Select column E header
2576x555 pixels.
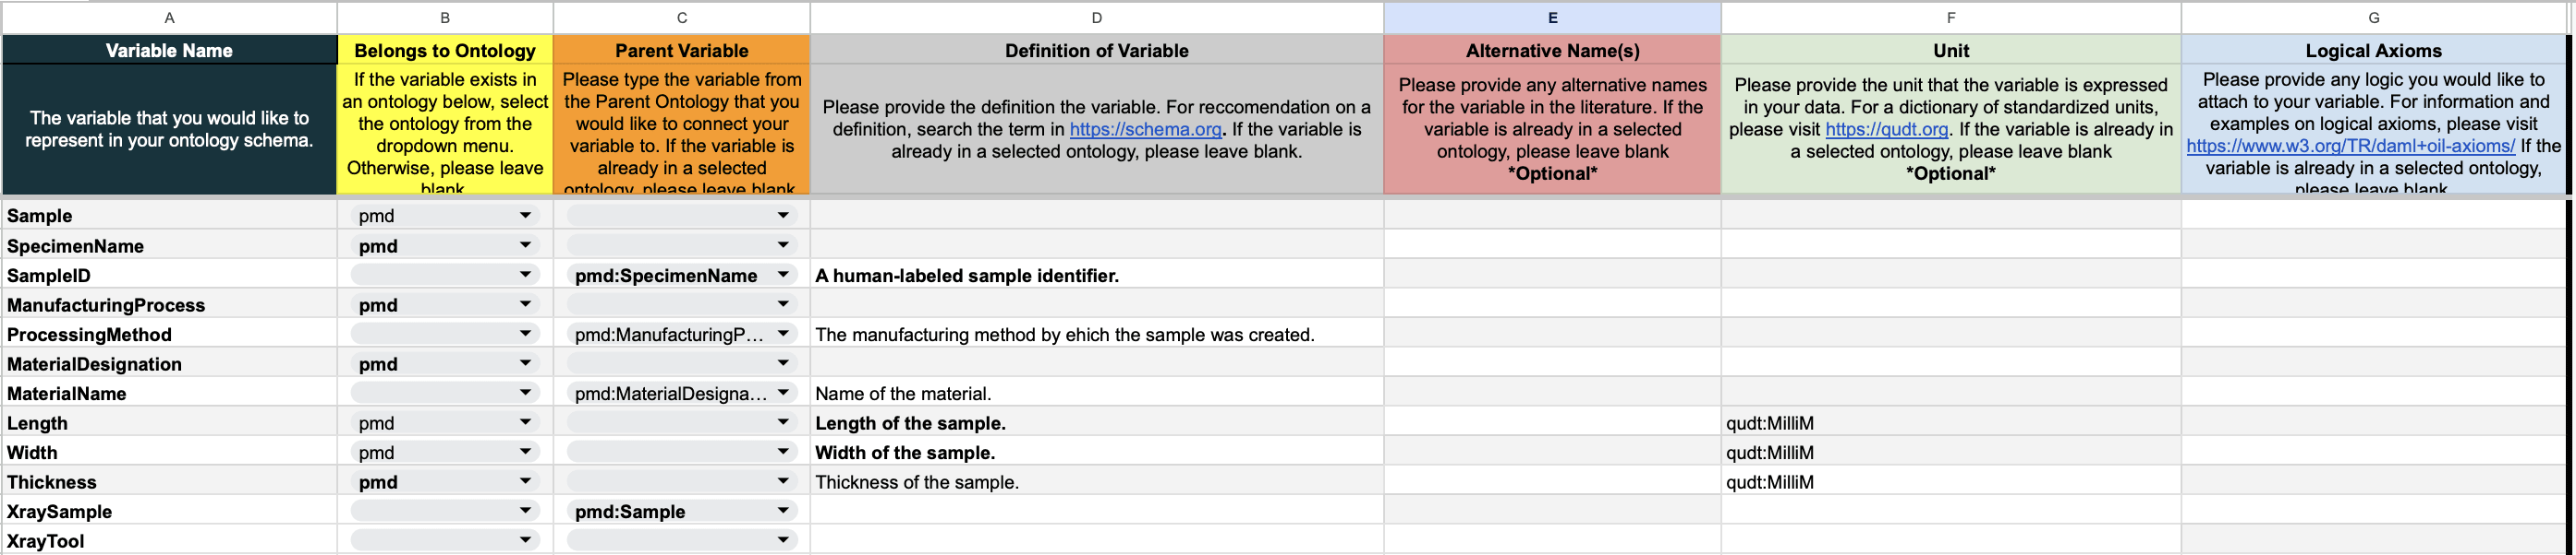pyautogui.click(x=1552, y=17)
